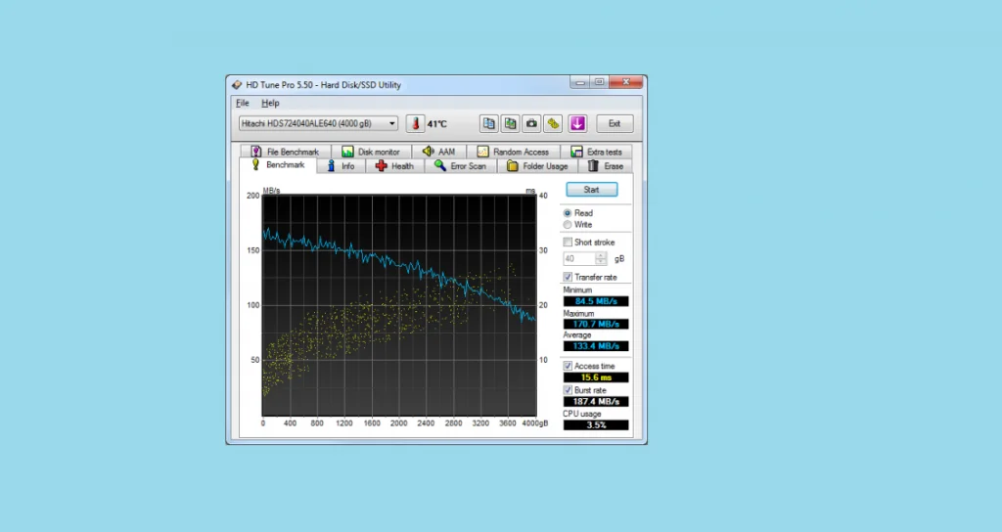Click the purple down-arrow tray icon
Viewport: 1002px width, 532px height.
coord(577,123)
